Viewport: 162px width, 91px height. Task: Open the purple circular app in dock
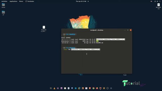pyautogui.click(x=58, y=88)
